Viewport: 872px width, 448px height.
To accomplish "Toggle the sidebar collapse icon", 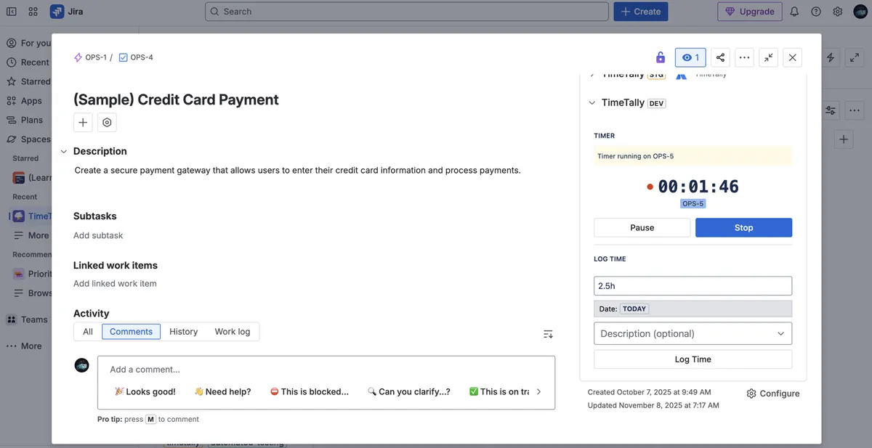I will [12, 12].
